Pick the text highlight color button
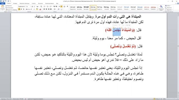 pos(37,9)
